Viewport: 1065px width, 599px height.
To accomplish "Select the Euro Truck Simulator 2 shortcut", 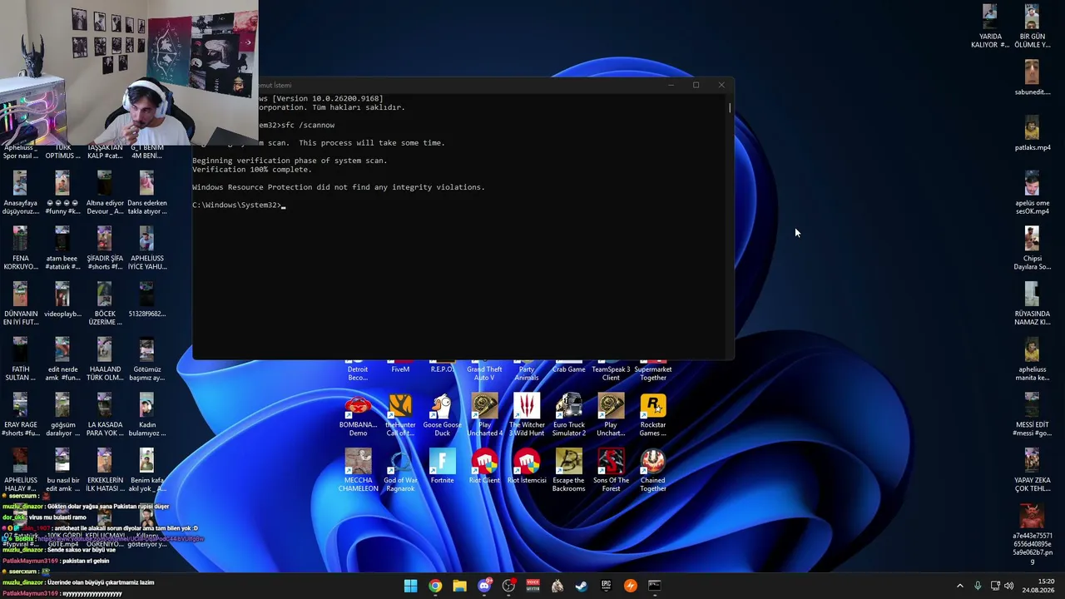I will click(x=569, y=416).
